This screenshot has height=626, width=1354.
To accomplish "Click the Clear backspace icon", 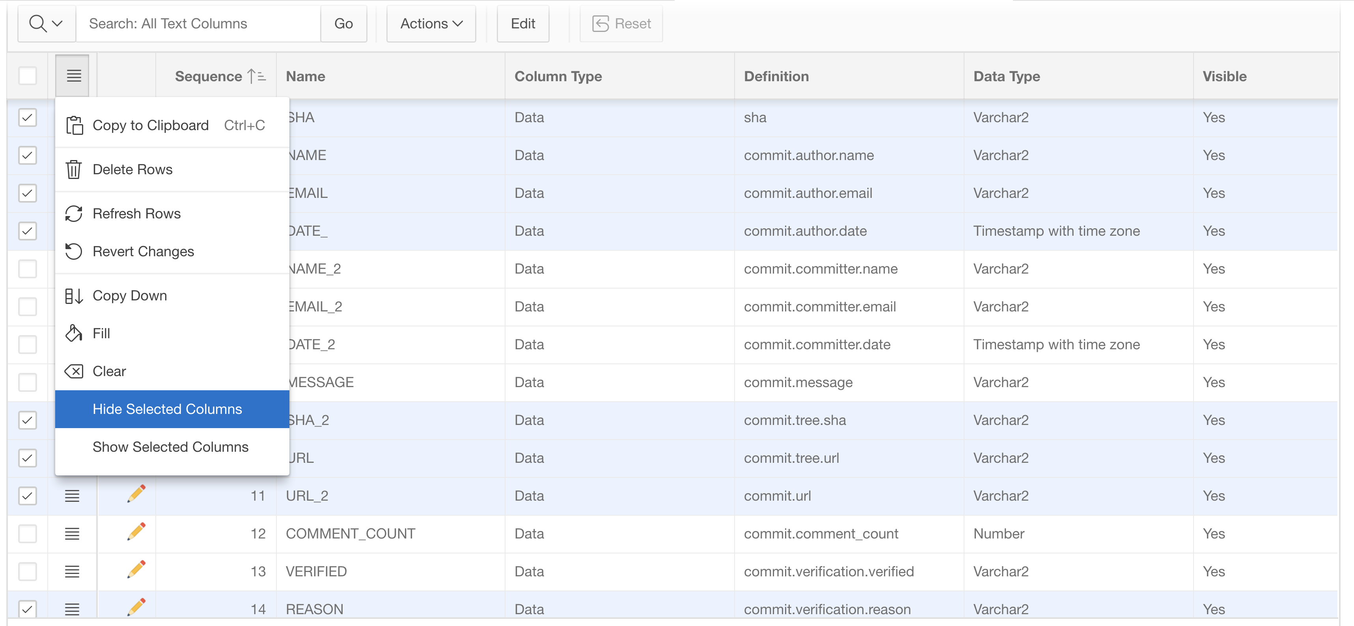I will click(74, 372).
